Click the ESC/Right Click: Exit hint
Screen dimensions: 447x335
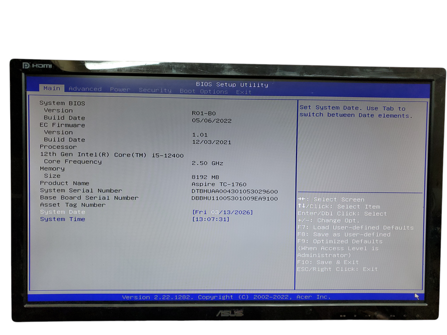click(338, 269)
